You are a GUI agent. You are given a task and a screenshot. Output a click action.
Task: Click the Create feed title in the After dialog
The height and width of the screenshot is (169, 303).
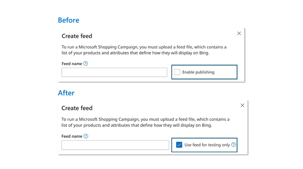click(x=77, y=108)
